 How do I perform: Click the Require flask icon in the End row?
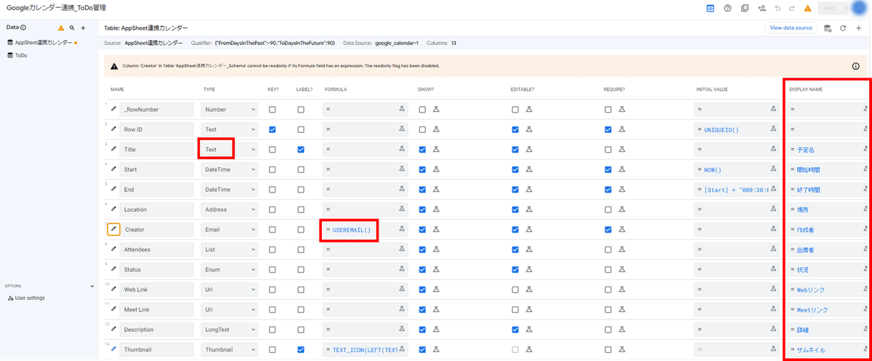[x=623, y=189]
